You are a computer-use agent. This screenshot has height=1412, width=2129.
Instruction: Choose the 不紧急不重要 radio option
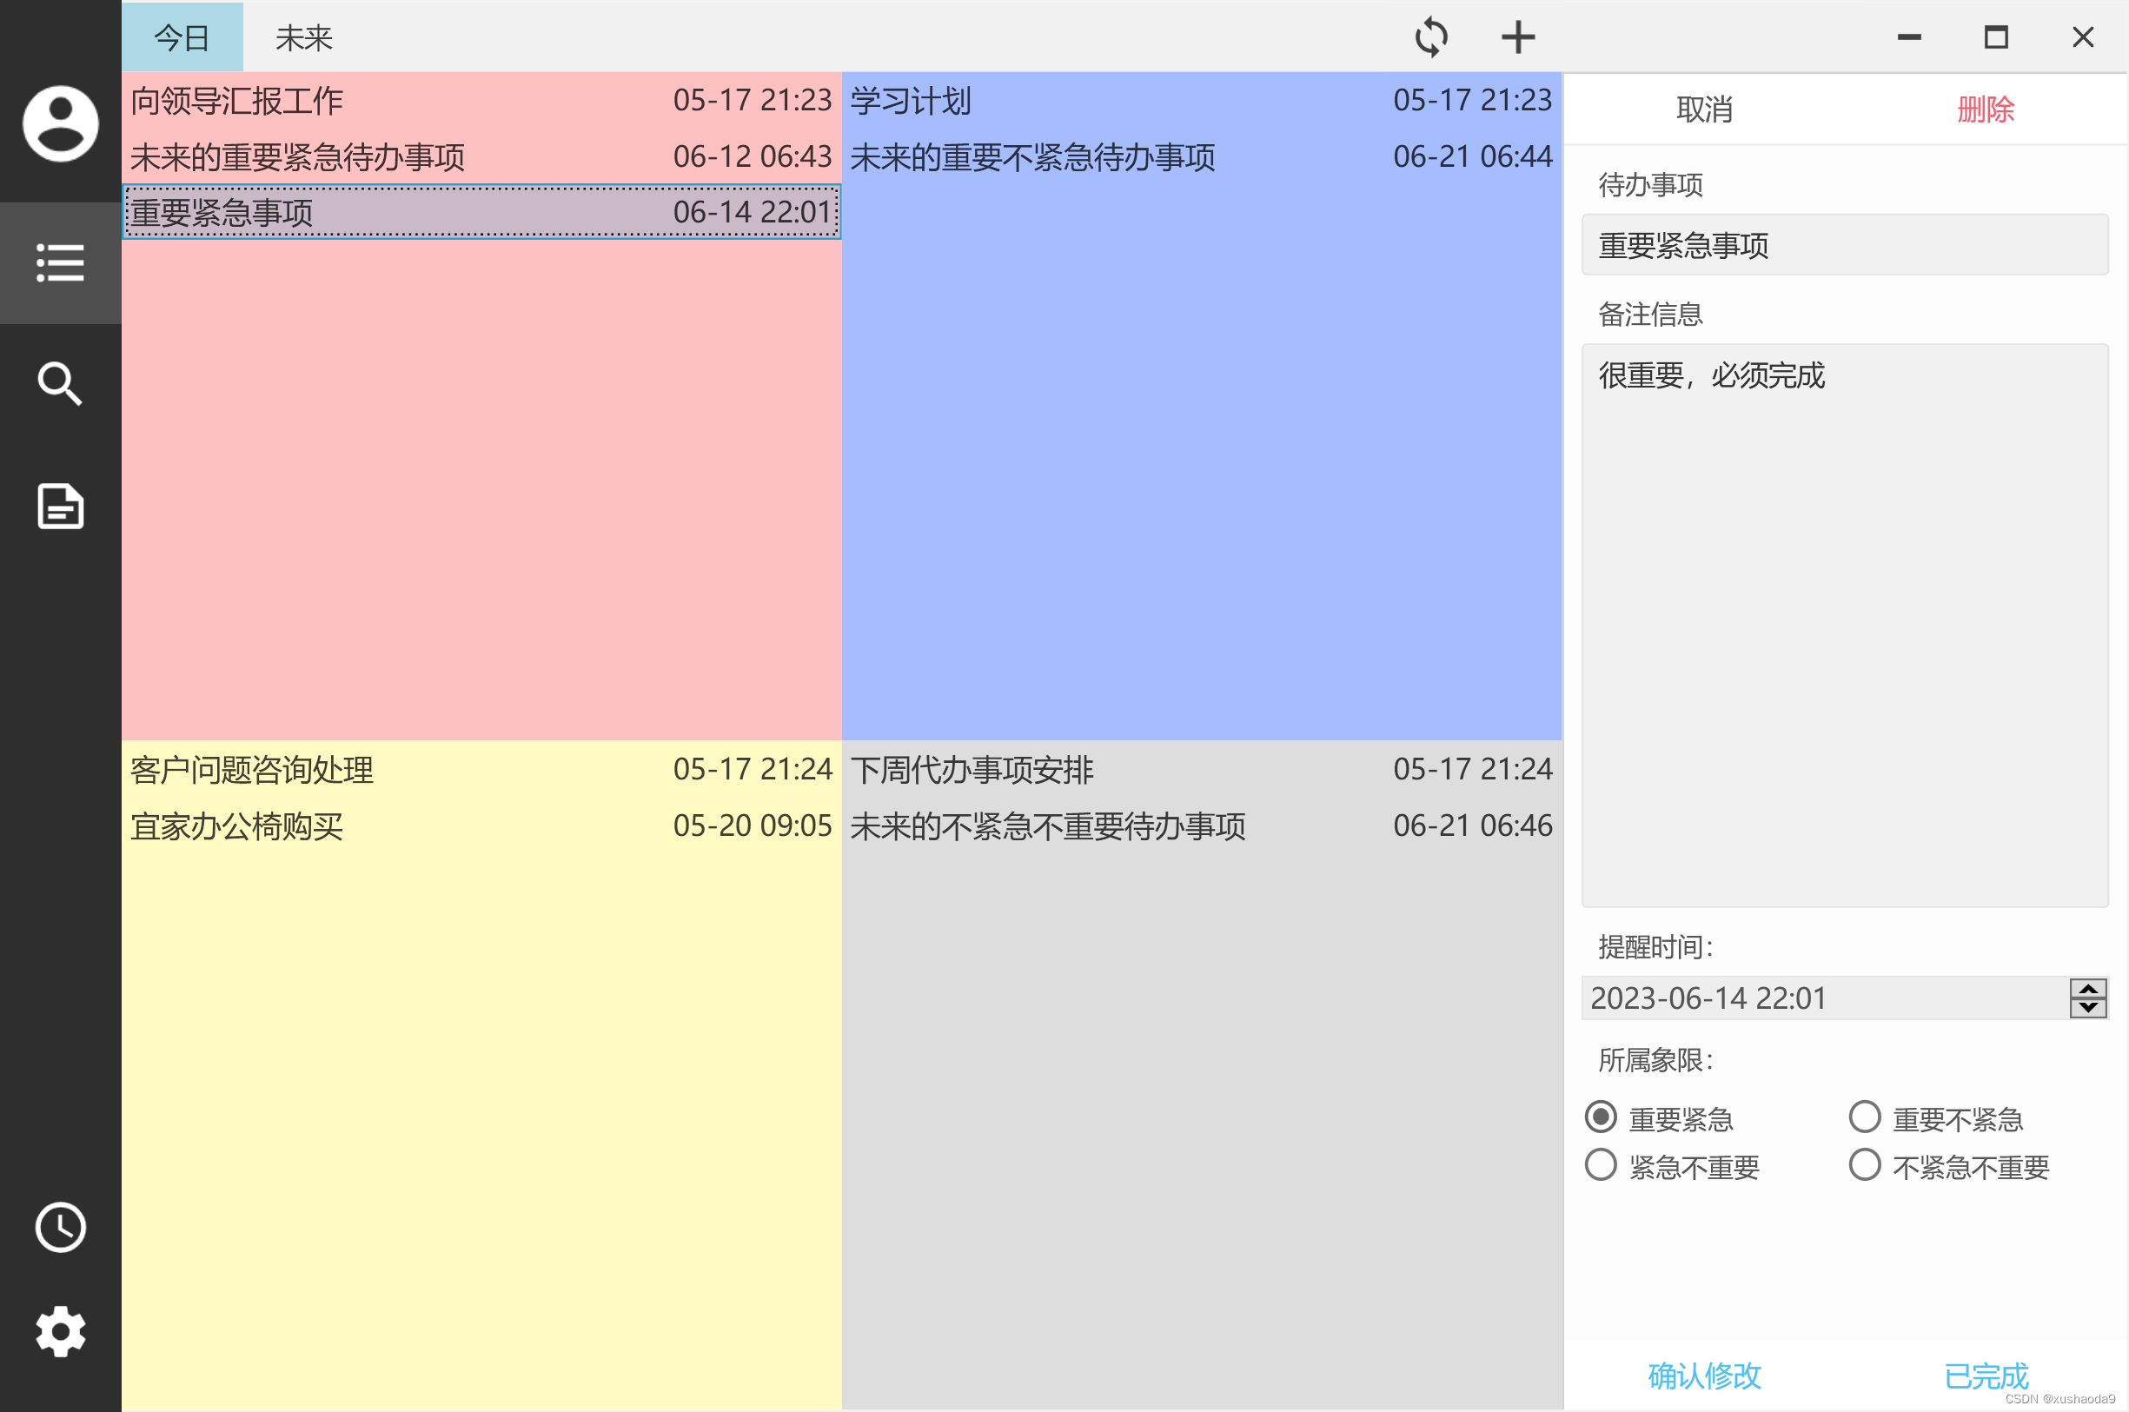[x=1864, y=1164]
